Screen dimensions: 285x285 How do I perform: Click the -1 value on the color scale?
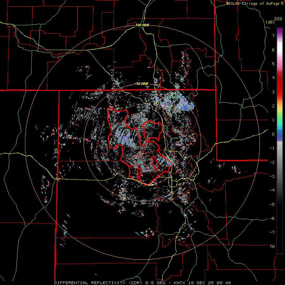pos(272,148)
